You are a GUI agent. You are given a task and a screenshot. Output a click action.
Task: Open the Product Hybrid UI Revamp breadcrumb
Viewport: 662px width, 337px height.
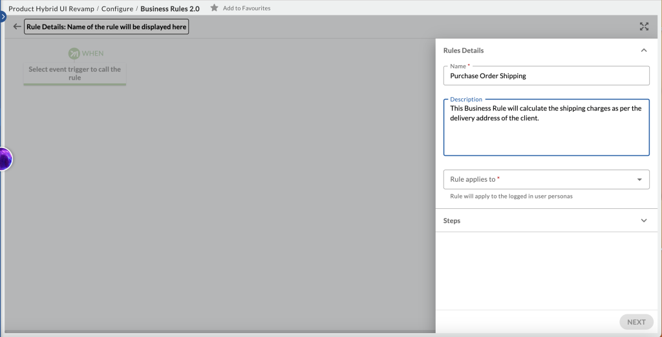[52, 9]
